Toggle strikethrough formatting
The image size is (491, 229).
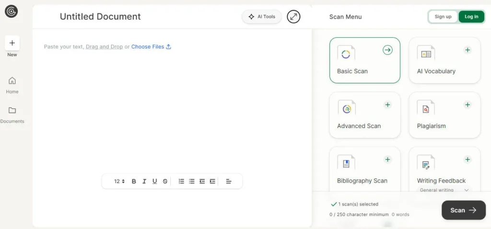tap(165, 181)
